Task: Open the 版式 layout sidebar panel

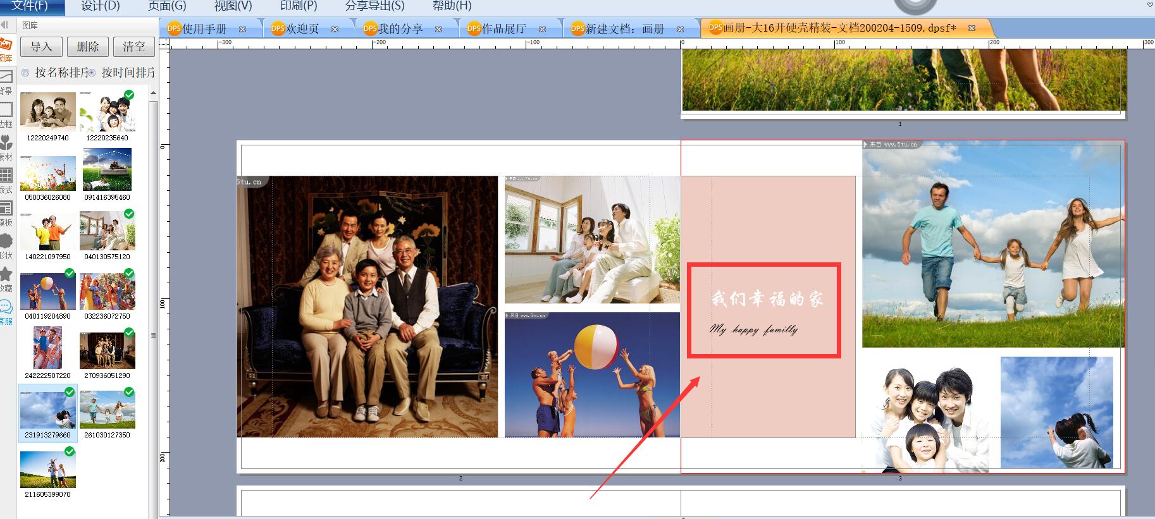Action: (x=6, y=181)
